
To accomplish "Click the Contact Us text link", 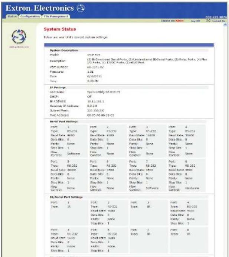I will tap(218, 21).
